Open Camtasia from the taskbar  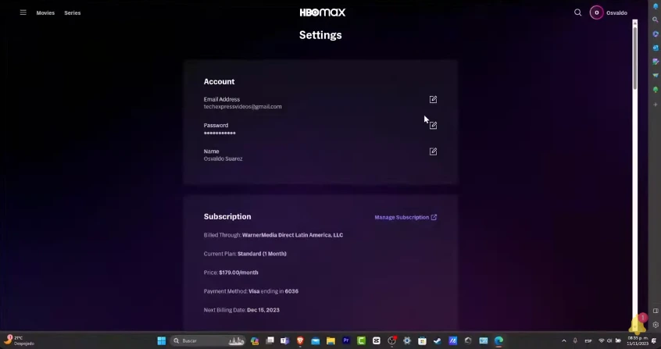click(x=361, y=340)
